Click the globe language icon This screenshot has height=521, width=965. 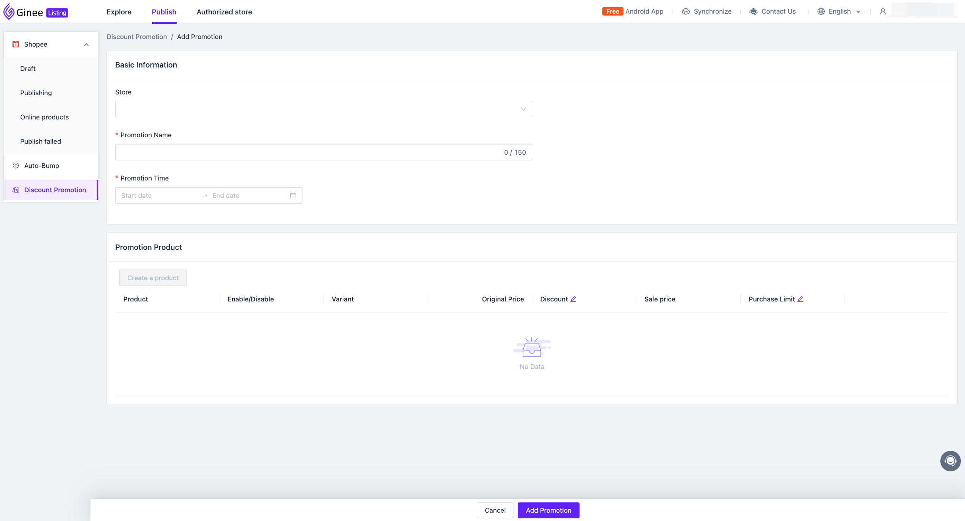click(x=821, y=12)
